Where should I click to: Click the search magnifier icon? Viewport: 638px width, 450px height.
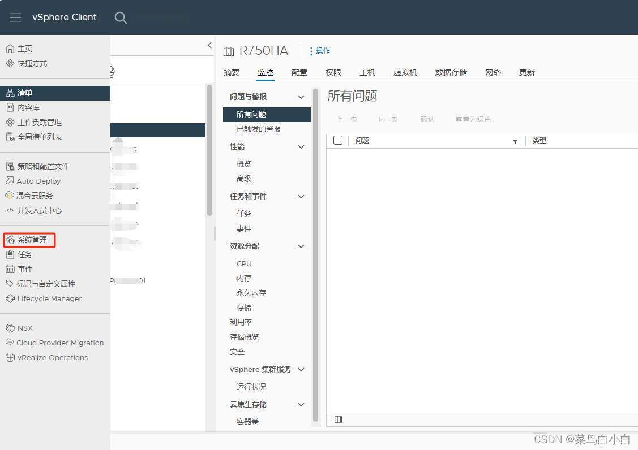pyautogui.click(x=121, y=18)
